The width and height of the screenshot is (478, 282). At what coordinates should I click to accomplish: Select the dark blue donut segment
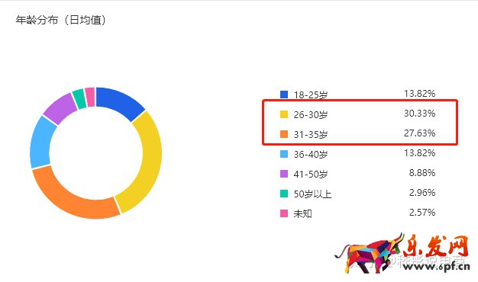pyautogui.click(x=121, y=102)
